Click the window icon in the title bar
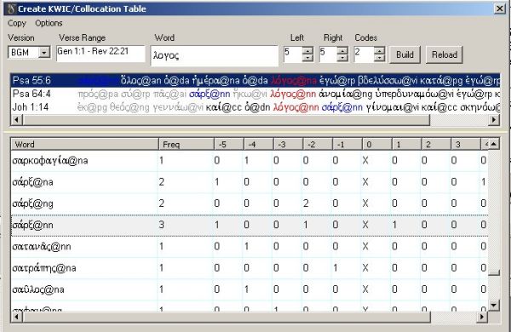Image resolution: width=511 pixels, height=332 pixels. point(11,9)
